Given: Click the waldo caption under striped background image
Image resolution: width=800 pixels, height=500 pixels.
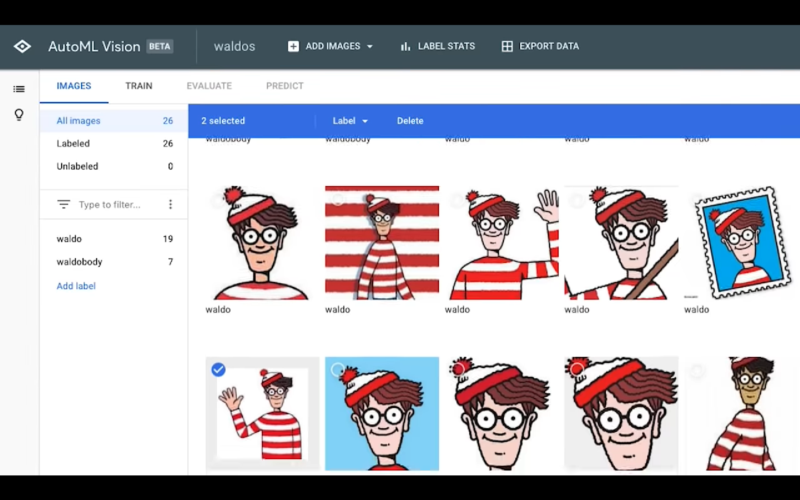Looking at the screenshot, I should (x=337, y=310).
